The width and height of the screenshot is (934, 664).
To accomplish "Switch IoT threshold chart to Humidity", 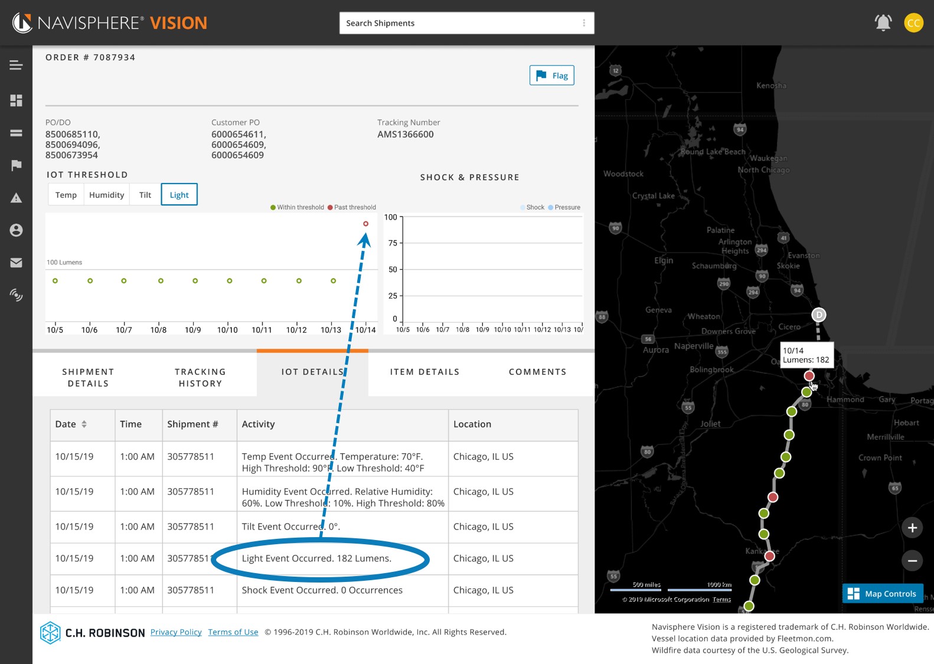I will (x=107, y=195).
